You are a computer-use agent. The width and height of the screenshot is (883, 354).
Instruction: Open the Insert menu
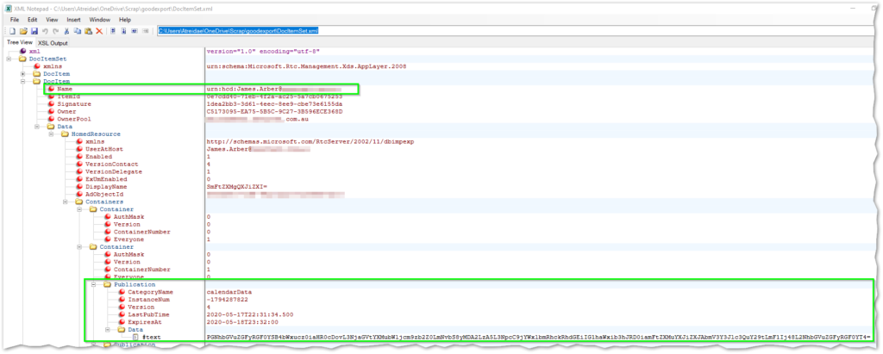click(x=74, y=20)
